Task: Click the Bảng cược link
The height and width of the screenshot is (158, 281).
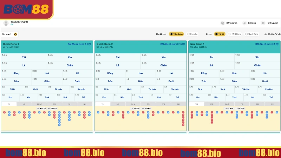Action: point(232,23)
